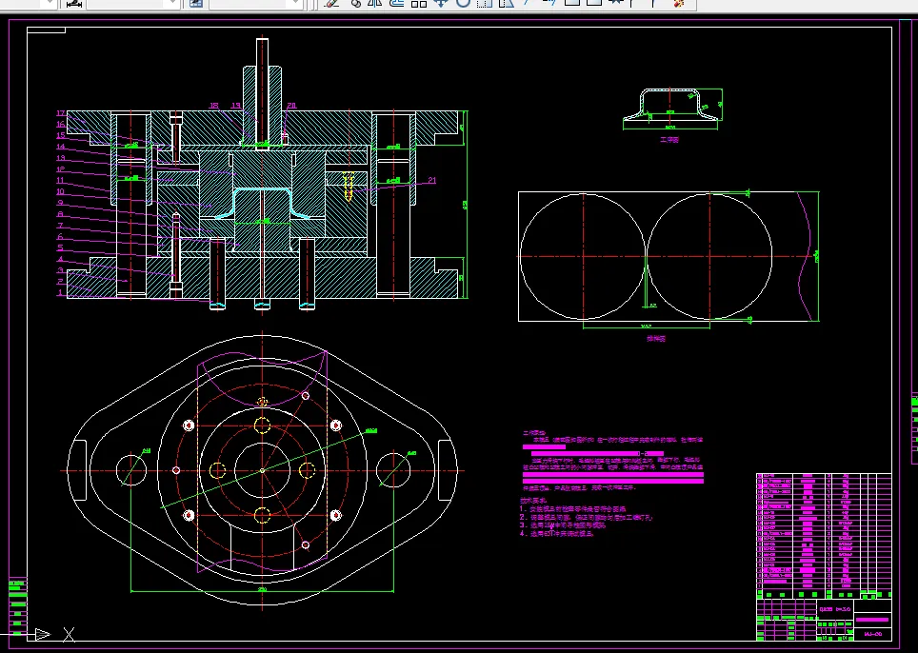Select part callout number 20
The height and width of the screenshot is (653, 918).
291,106
